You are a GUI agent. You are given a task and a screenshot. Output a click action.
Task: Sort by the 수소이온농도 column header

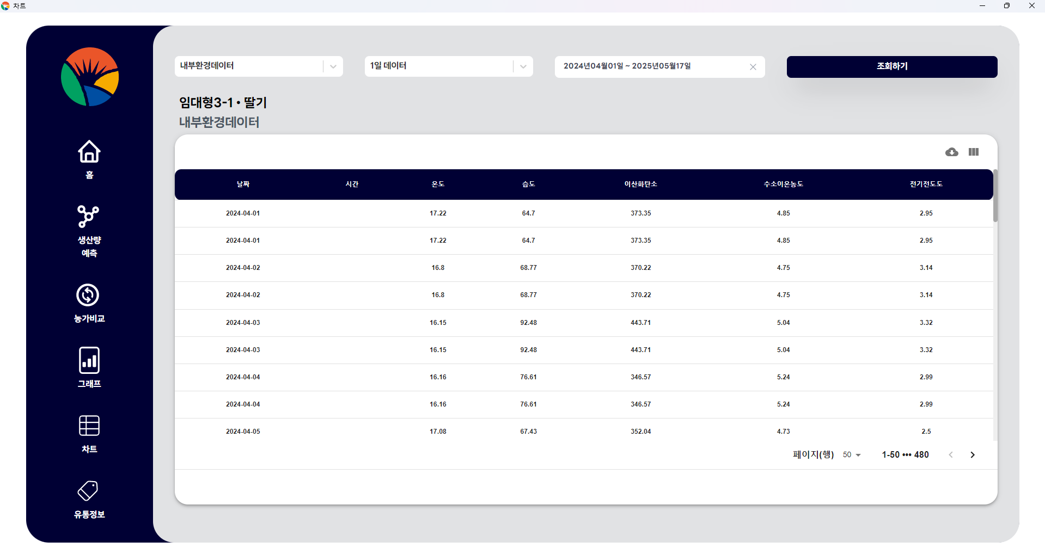tap(783, 184)
